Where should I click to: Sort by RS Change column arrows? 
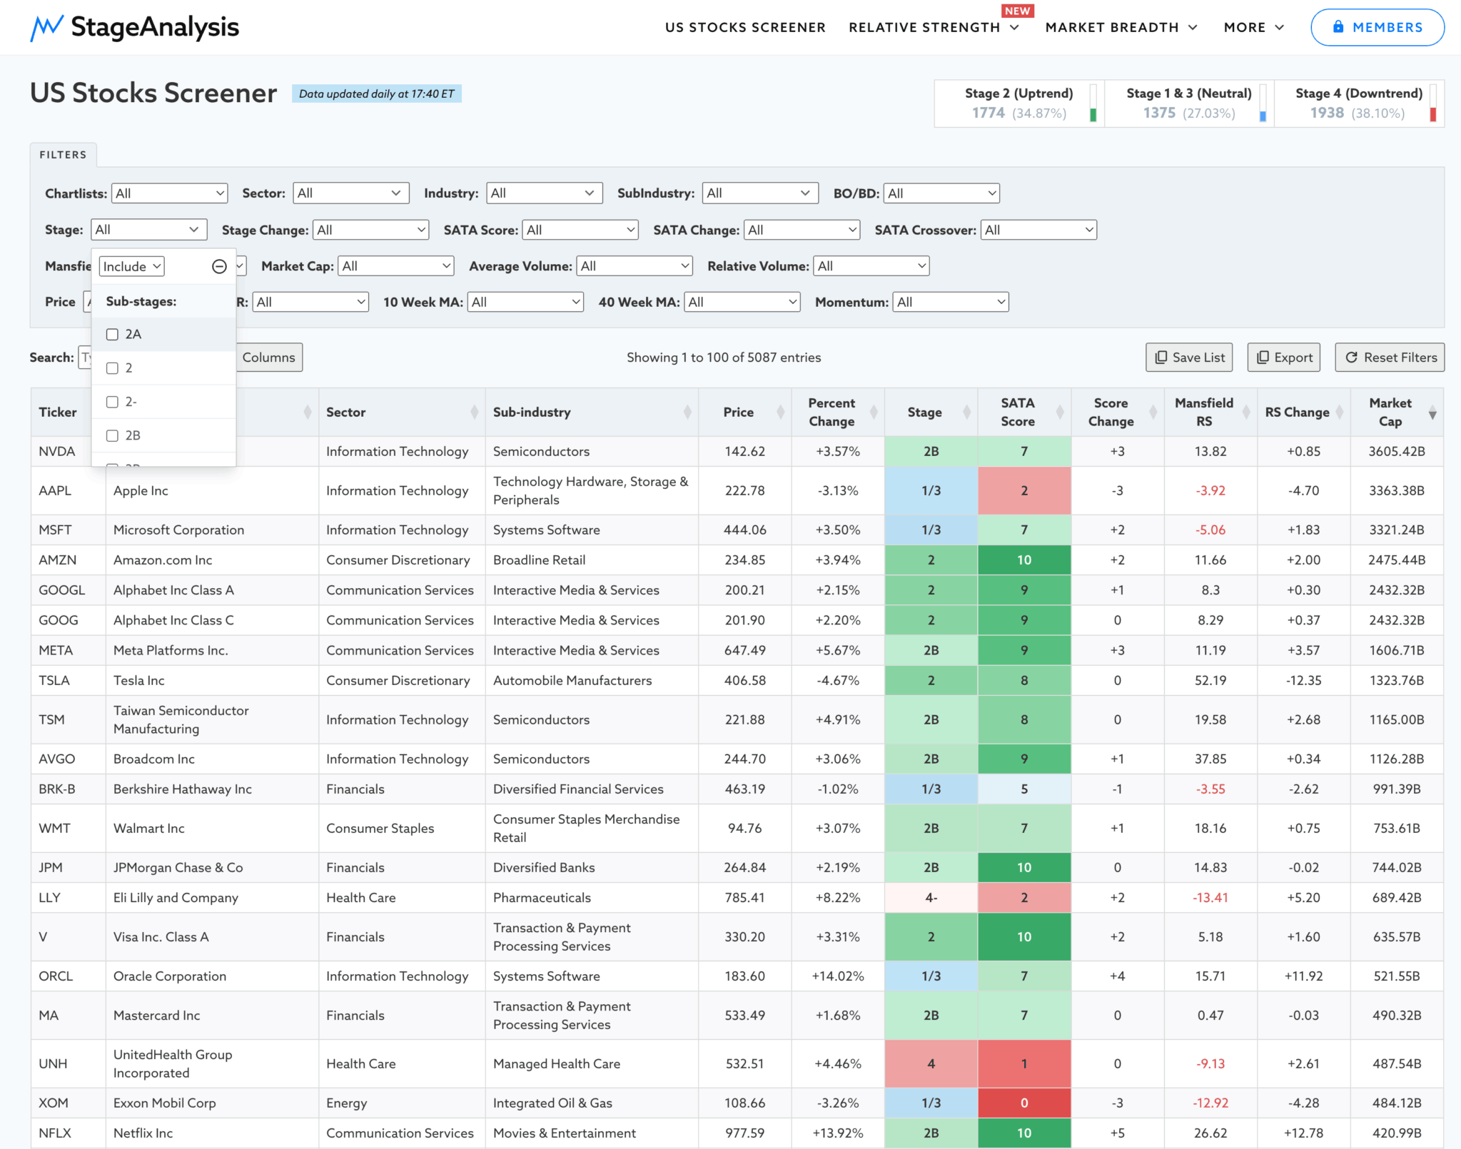(1340, 412)
